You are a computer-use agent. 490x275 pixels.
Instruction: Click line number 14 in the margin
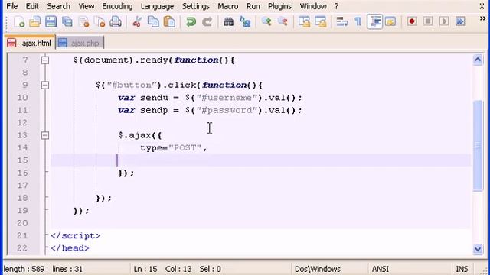[x=22, y=147]
